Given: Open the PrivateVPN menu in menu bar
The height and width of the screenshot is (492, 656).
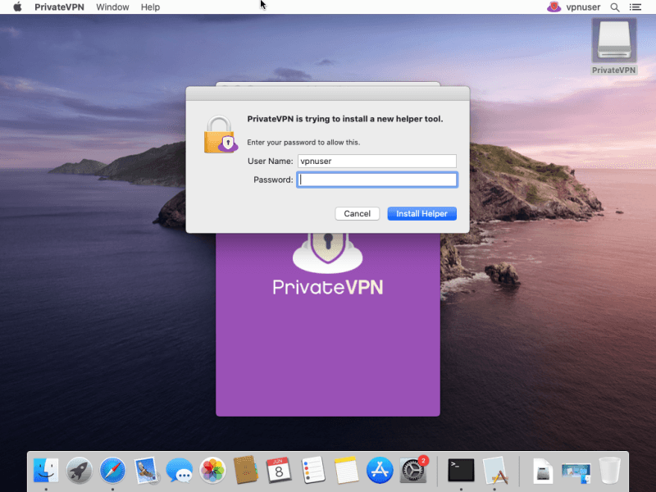Looking at the screenshot, I should tap(60, 7).
